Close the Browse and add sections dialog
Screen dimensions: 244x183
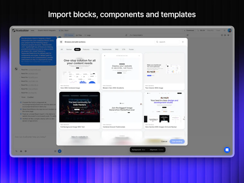point(183,42)
